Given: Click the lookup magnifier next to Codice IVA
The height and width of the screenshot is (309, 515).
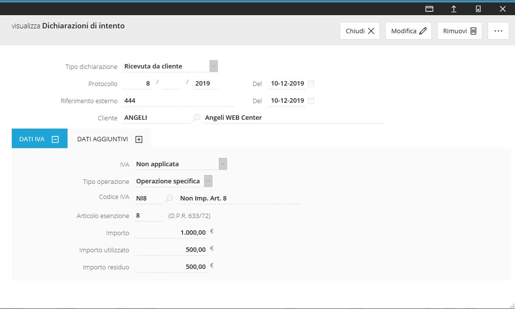Looking at the screenshot, I should [169, 199].
